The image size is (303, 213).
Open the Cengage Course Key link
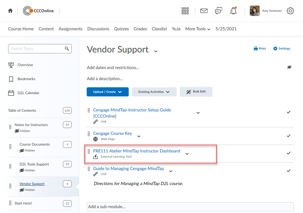tap(112, 133)
